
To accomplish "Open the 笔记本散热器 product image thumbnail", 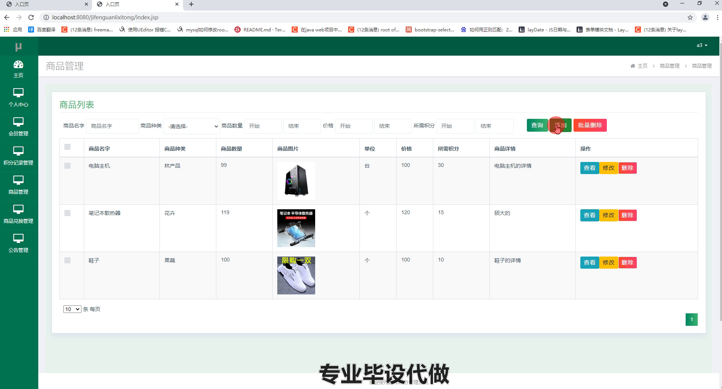I will 296,228.
